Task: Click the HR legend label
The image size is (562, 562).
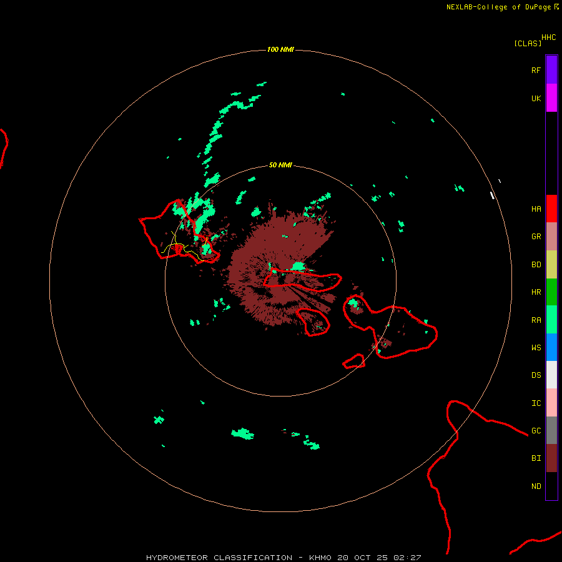Action: point(536,292)
